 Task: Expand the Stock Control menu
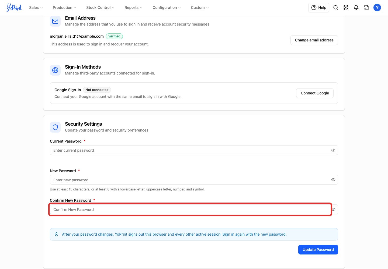click(100, 8)
